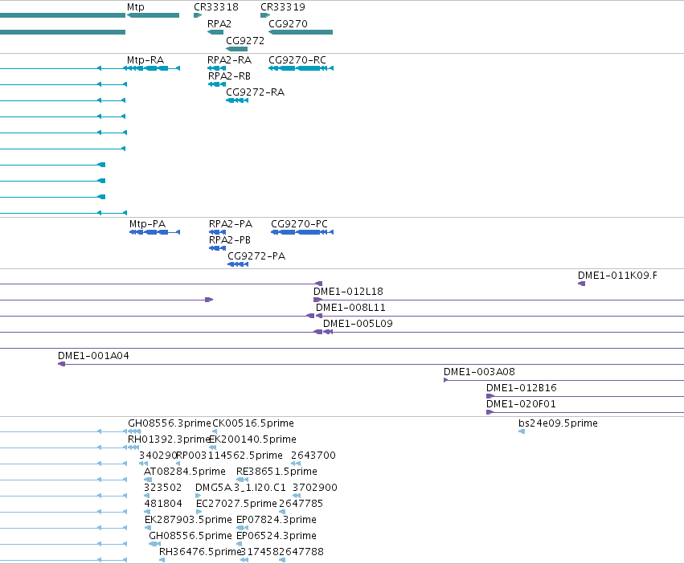Click the bs24e09.5prime EST label

point(558,423)
